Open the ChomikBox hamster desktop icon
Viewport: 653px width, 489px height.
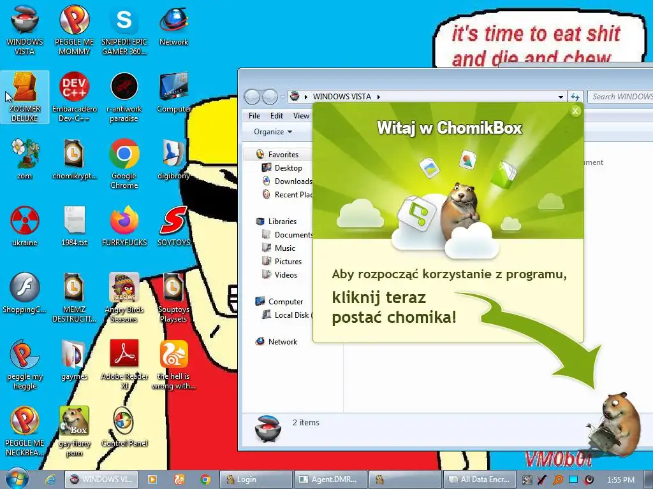pyautogui.click(x=74, y=431)
